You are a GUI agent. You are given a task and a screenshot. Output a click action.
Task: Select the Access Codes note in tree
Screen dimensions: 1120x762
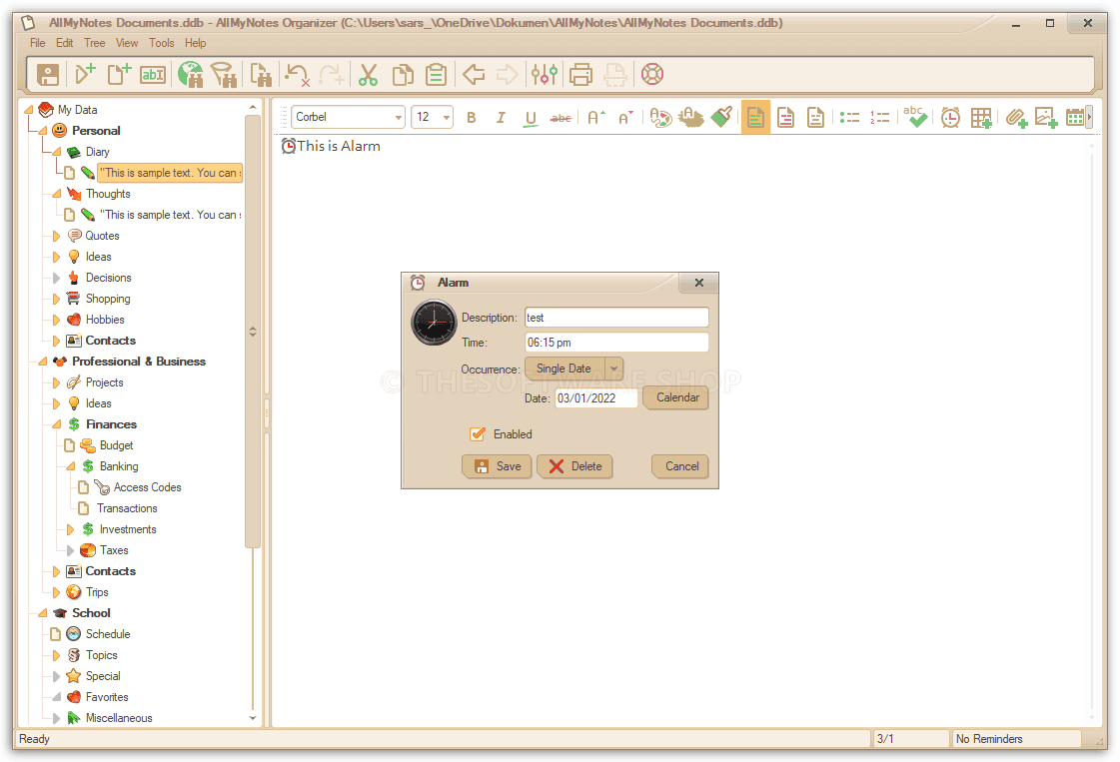147,487
